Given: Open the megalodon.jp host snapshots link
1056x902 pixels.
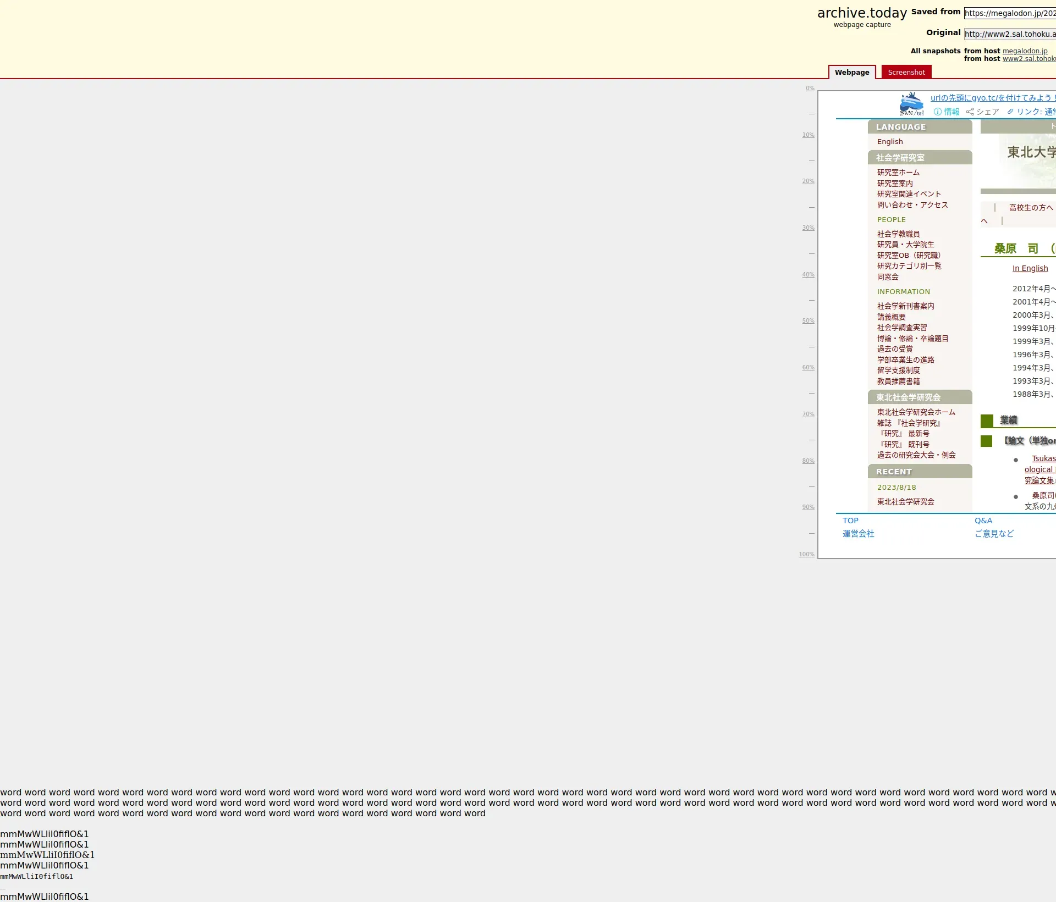Looking at the screenshot, I should coord(1025,51).
